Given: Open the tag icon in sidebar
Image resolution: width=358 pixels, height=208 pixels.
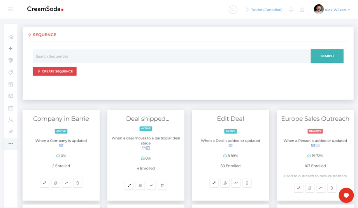Looking at the screenshot, I should (11, 72).
